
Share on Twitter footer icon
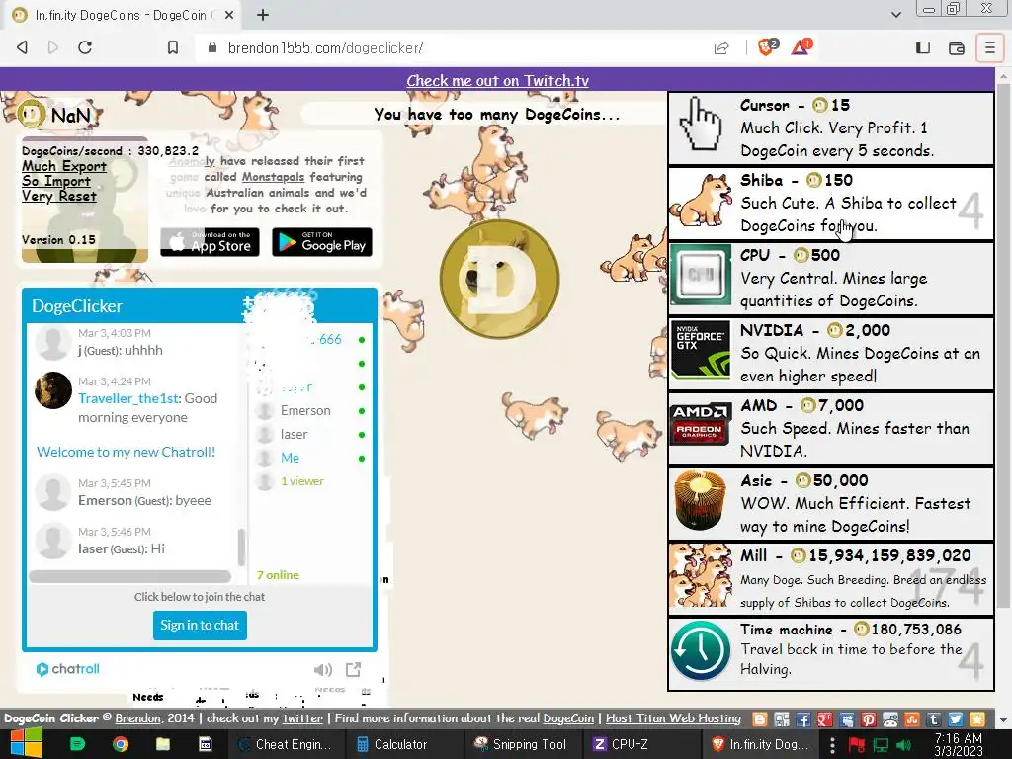click(x=956, y=719)
